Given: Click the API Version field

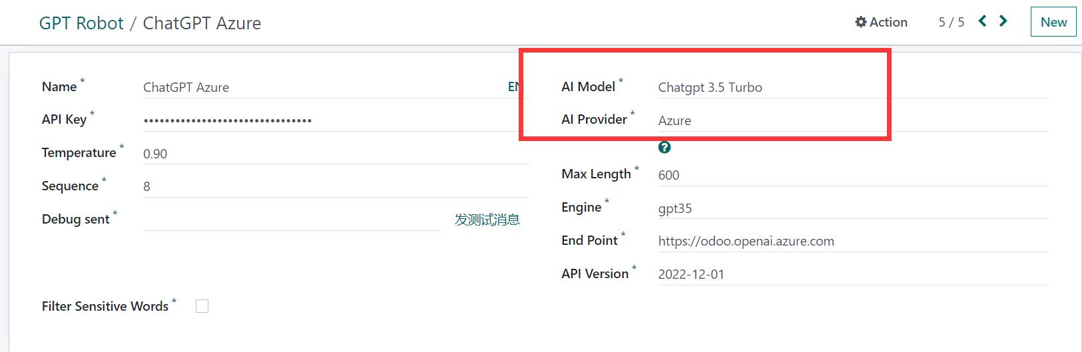Looking at the screenshot, I should pyautogui.click(x=852, y=274).
